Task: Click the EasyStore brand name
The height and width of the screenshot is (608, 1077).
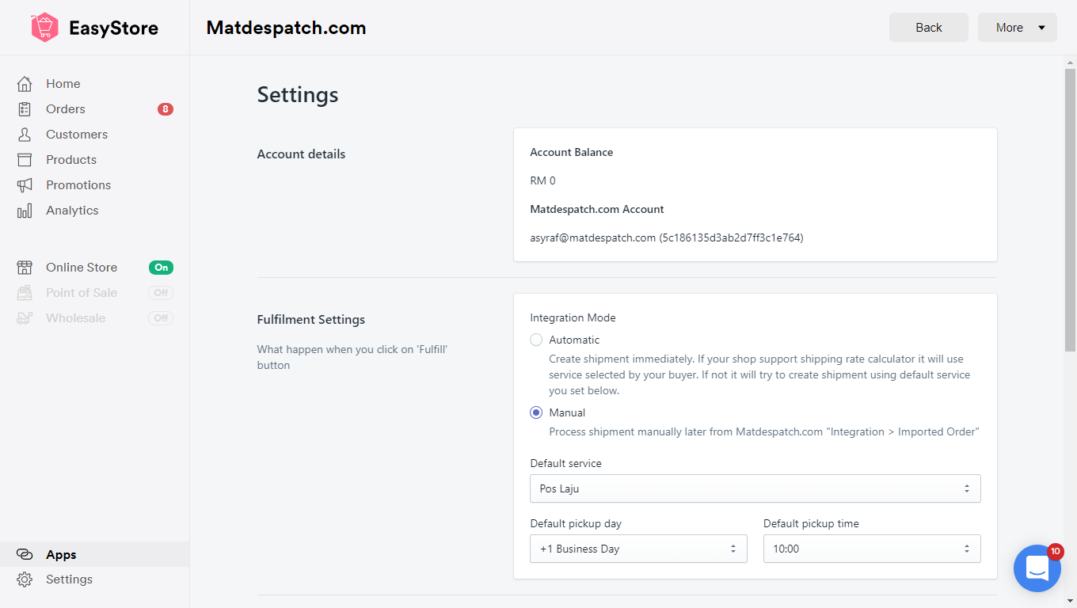Action: tap(113, 28)
